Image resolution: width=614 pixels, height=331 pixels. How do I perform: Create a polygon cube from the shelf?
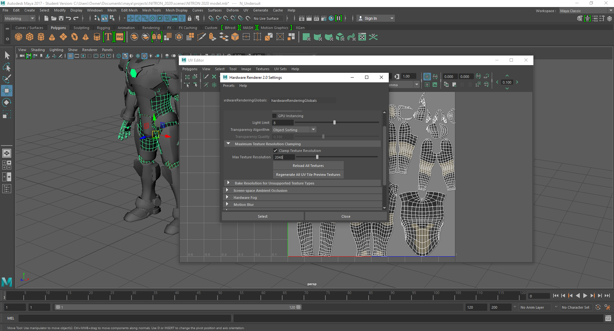point(29,37)
